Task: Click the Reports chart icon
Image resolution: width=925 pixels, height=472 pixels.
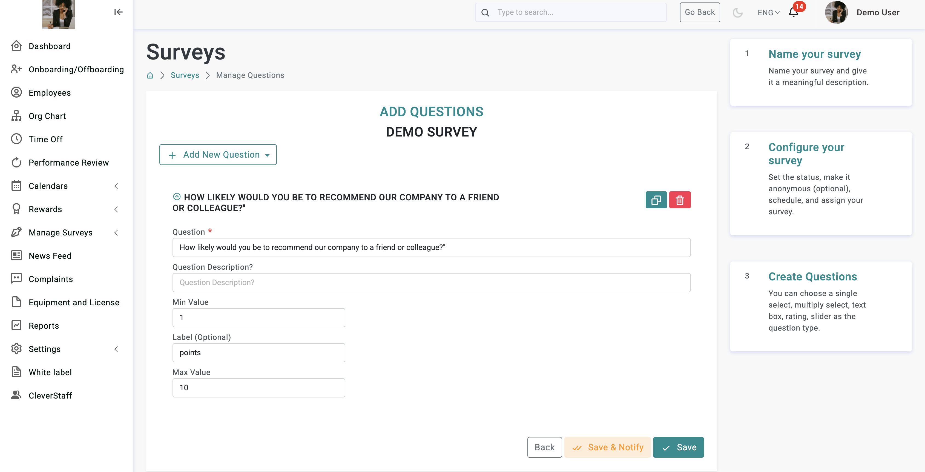Action: [x=16, y=325]
